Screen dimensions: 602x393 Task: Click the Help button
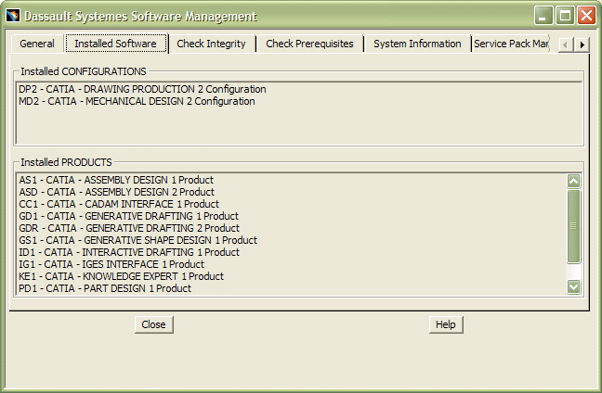(446, 324)
